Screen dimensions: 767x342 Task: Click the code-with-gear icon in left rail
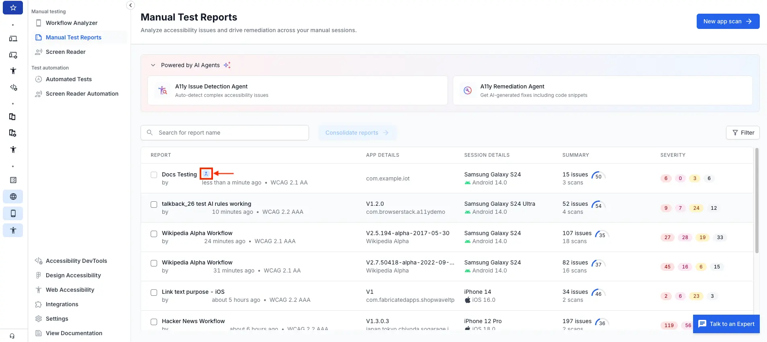pyautogui.click(x=13, y=87)
